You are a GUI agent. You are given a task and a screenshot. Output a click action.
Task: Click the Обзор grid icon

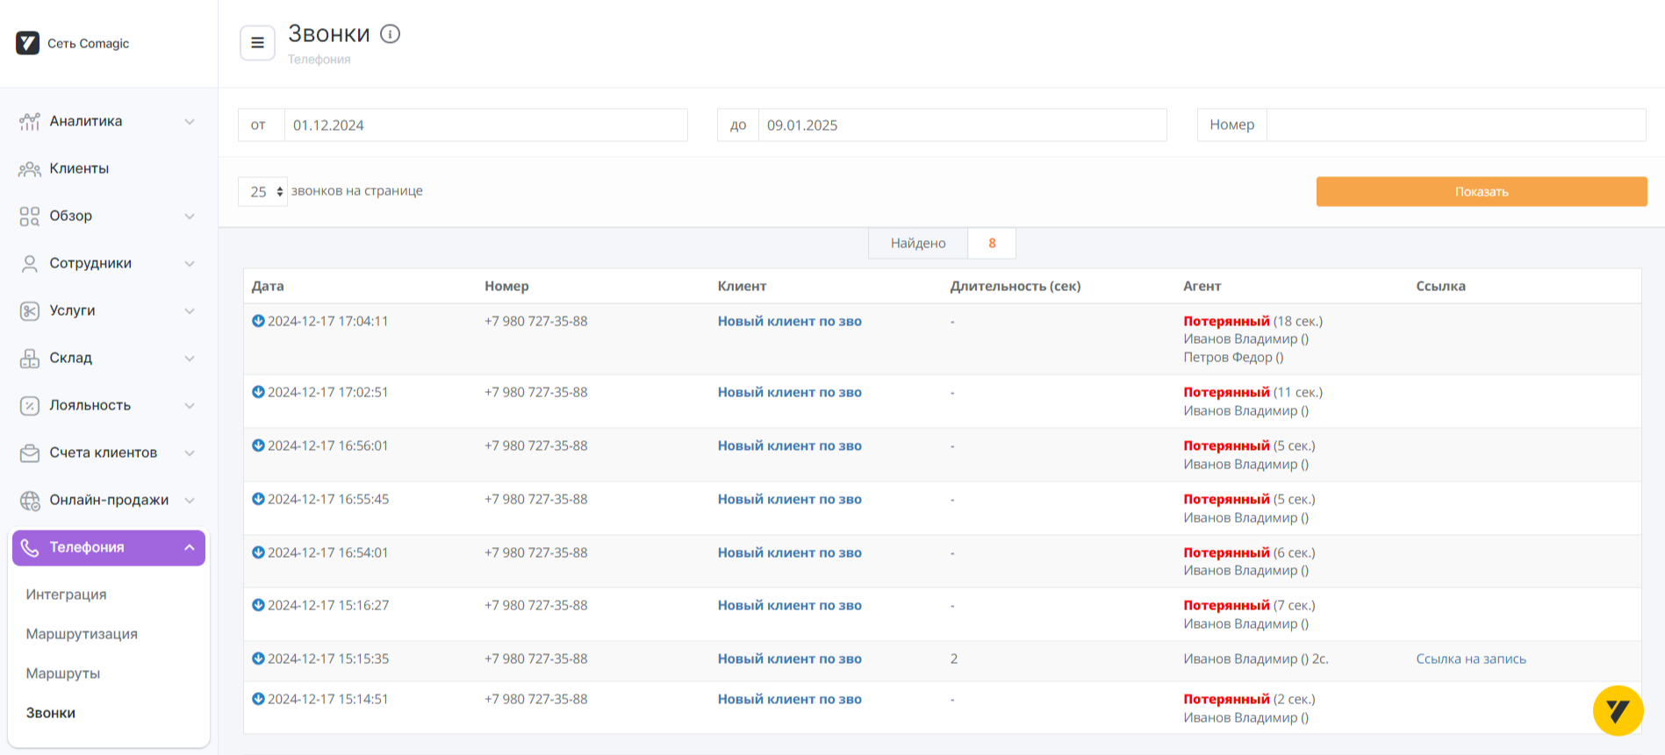tap(30, 216)
